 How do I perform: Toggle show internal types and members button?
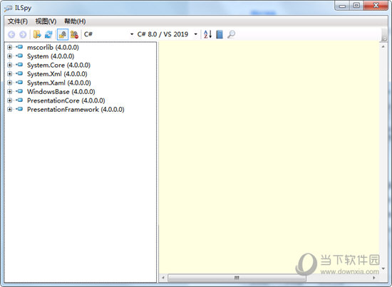pyautogui.click(x=63, y=34)
